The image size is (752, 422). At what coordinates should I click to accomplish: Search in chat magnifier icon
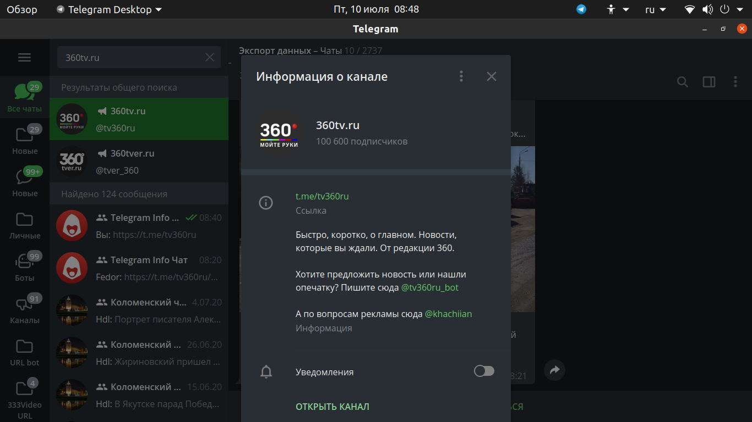(x=682, y=82)
